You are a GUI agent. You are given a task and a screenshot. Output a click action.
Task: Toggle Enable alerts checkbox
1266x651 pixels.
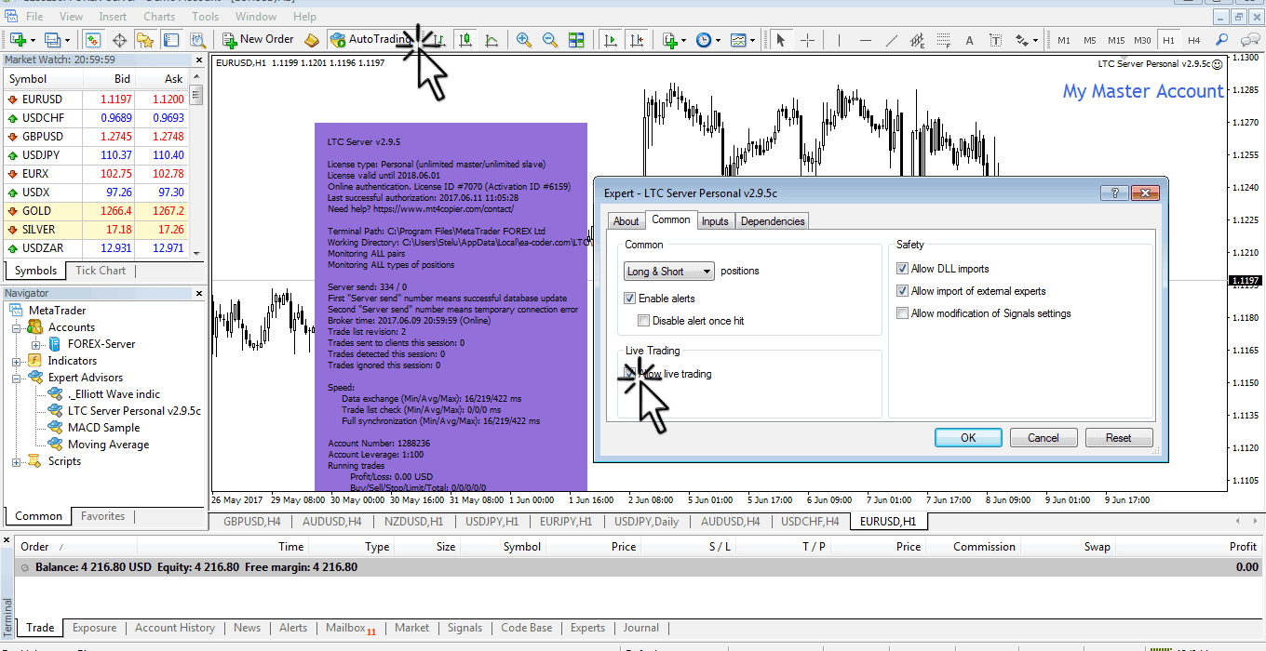[631, 299]
